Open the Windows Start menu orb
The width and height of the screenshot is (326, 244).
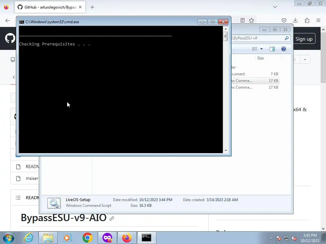click(x=9, y=238)
